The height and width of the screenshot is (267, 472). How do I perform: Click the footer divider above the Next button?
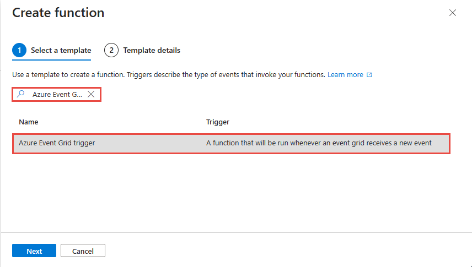(x=236, y=232)
